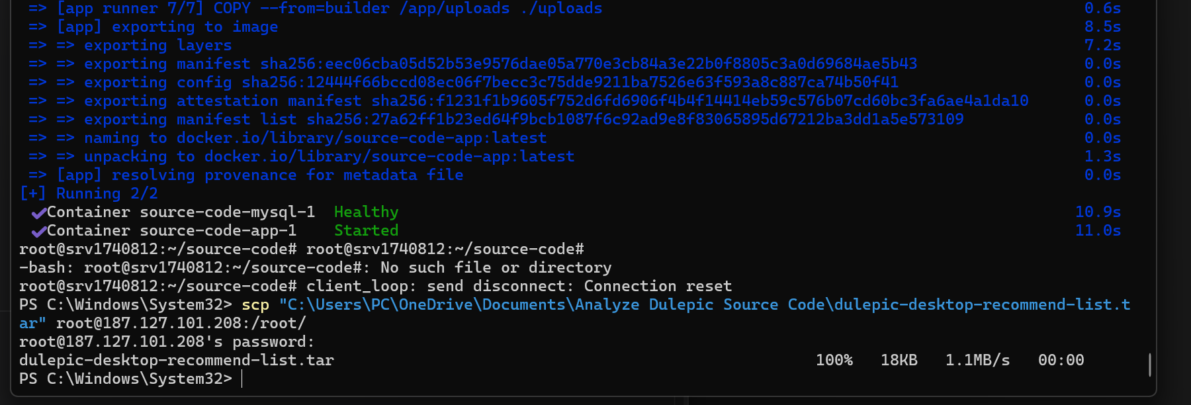Click "exporting layers" build line
This screenshot has width=1191, height=405.
(x=130, y=45)
